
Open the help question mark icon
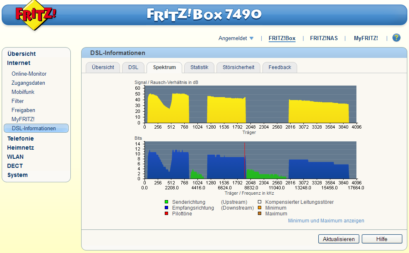point(396,38)
